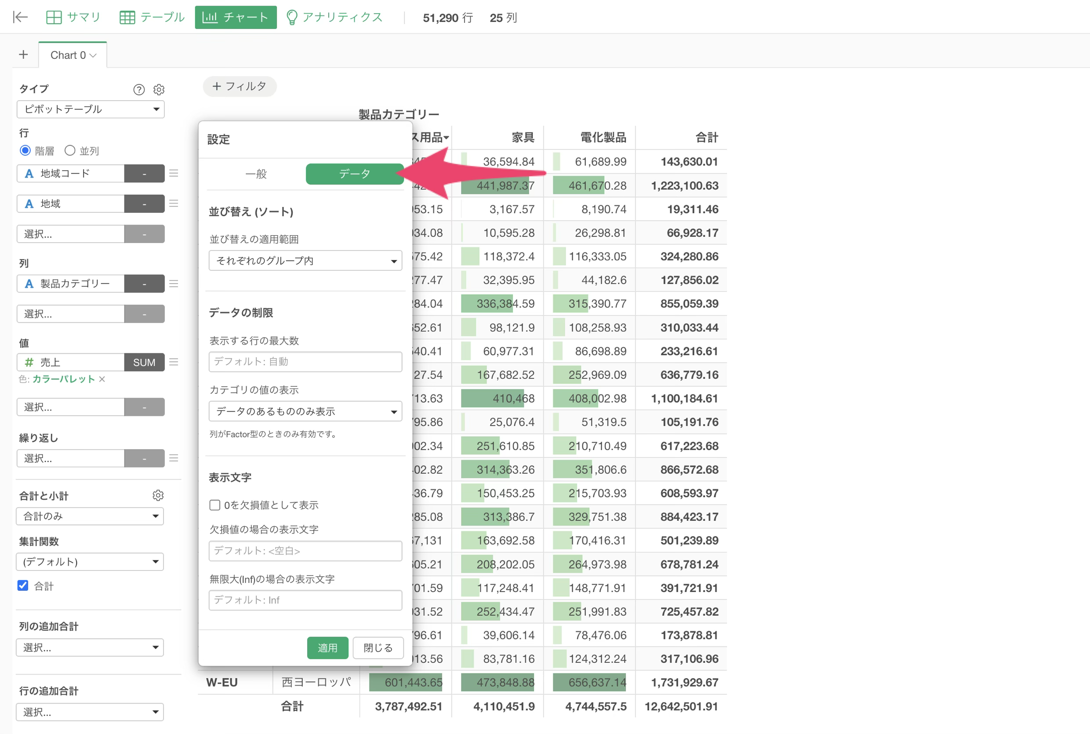Image resolution: width=1090 pixels, height=734 pixels.
Task: Click the + フィルタ add filter button
Action: 240,86
